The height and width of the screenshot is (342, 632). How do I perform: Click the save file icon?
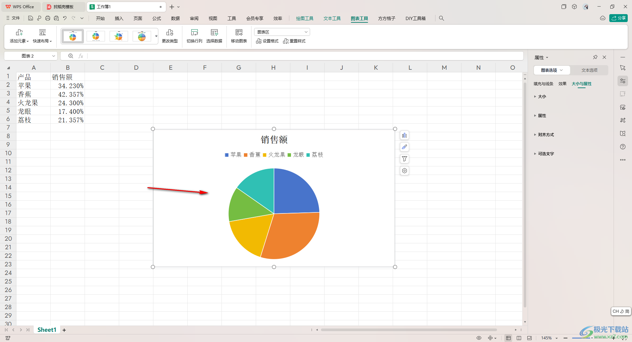[x=31, y=18]
